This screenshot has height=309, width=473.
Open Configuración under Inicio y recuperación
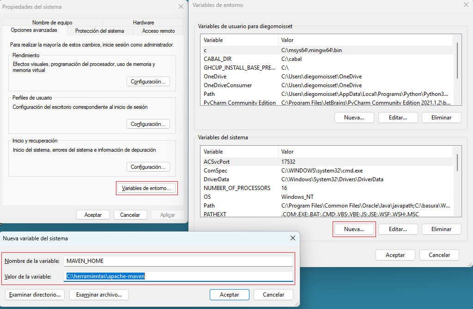(148, 167)
